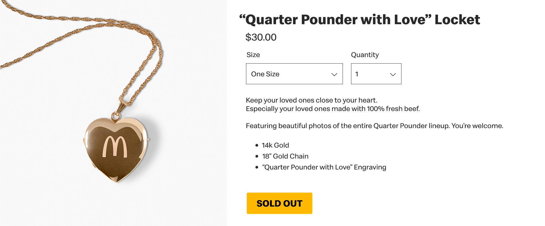Click the "Featuring beautiful photos" paragraph
Viewport: 545px width, 226px height.
click(x=374, y=126)
